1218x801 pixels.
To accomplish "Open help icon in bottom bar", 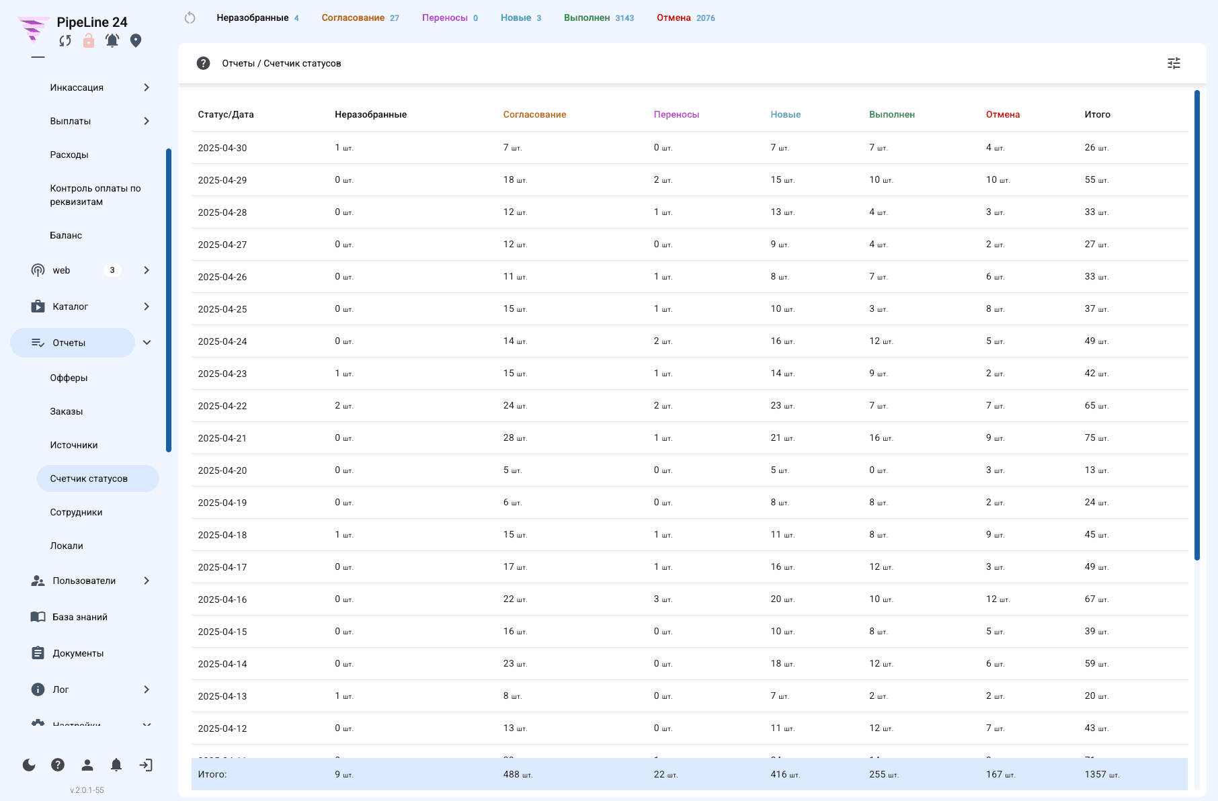I will (x=58, y=765).
